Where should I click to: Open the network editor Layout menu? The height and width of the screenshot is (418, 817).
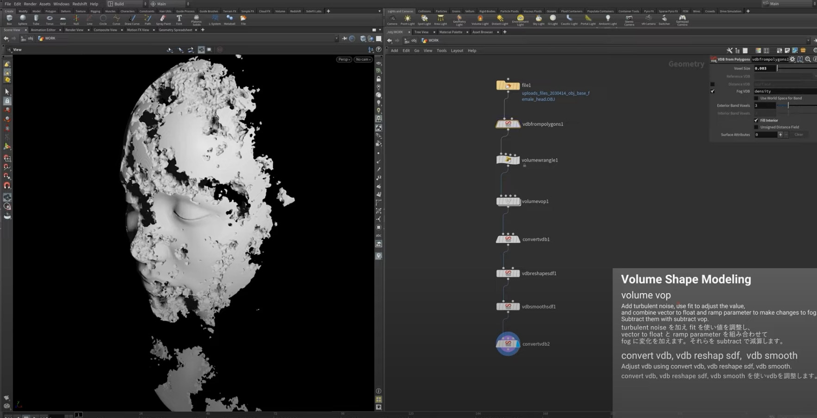click(x=457, y=50)
